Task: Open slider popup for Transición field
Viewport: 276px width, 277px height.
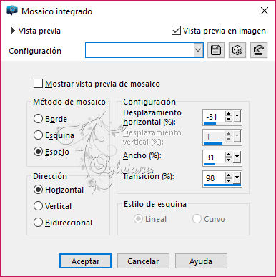Action: coord(237,178)
